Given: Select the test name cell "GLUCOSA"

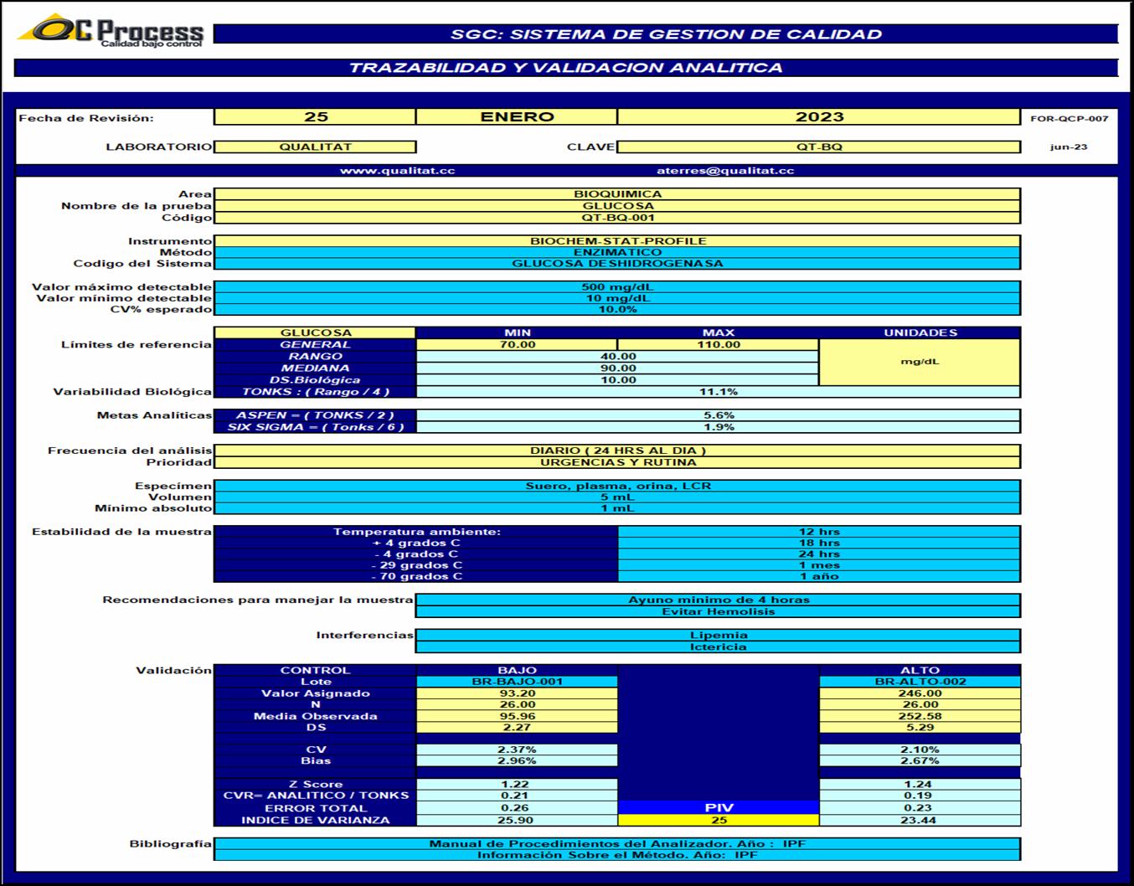Looking at the screenshot, I should (x=617, y=205).
